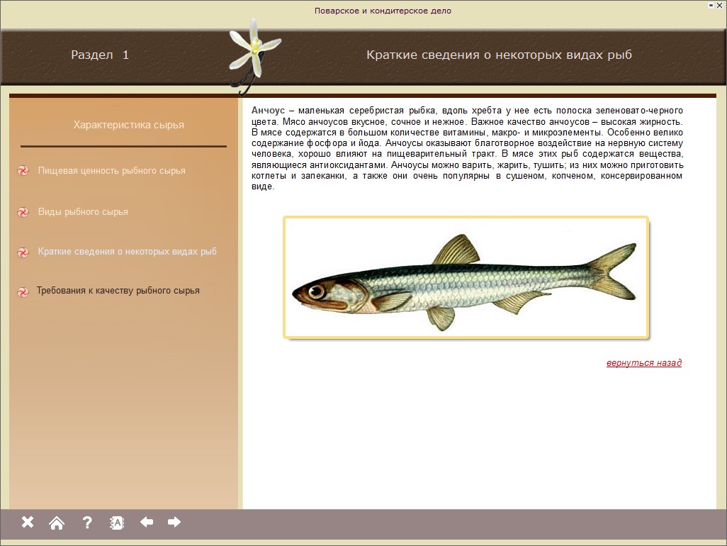The height and width of the screenshot is (546, 727).
Task: Minimize the application window
Action: (x=711, y=6)
